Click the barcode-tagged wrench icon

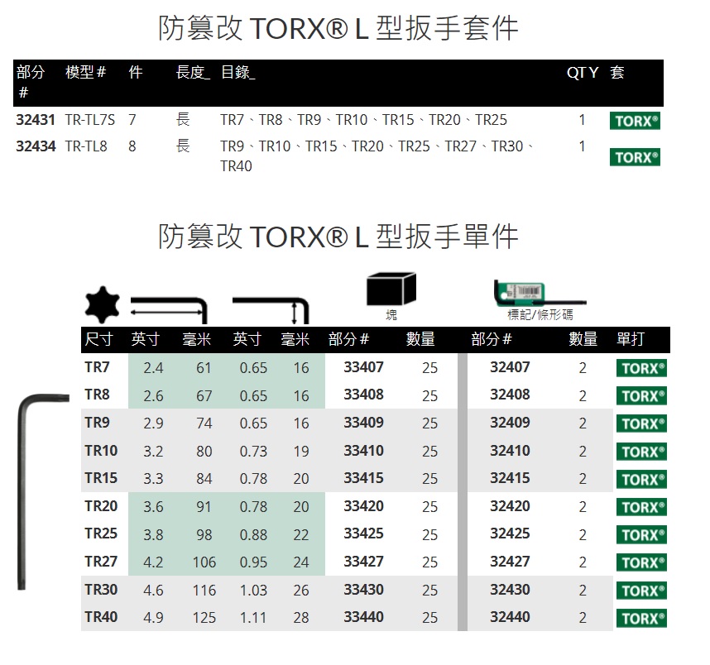pos(539,293)
